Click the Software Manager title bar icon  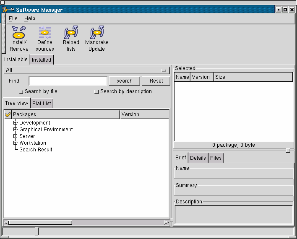(x=5, y=10)
